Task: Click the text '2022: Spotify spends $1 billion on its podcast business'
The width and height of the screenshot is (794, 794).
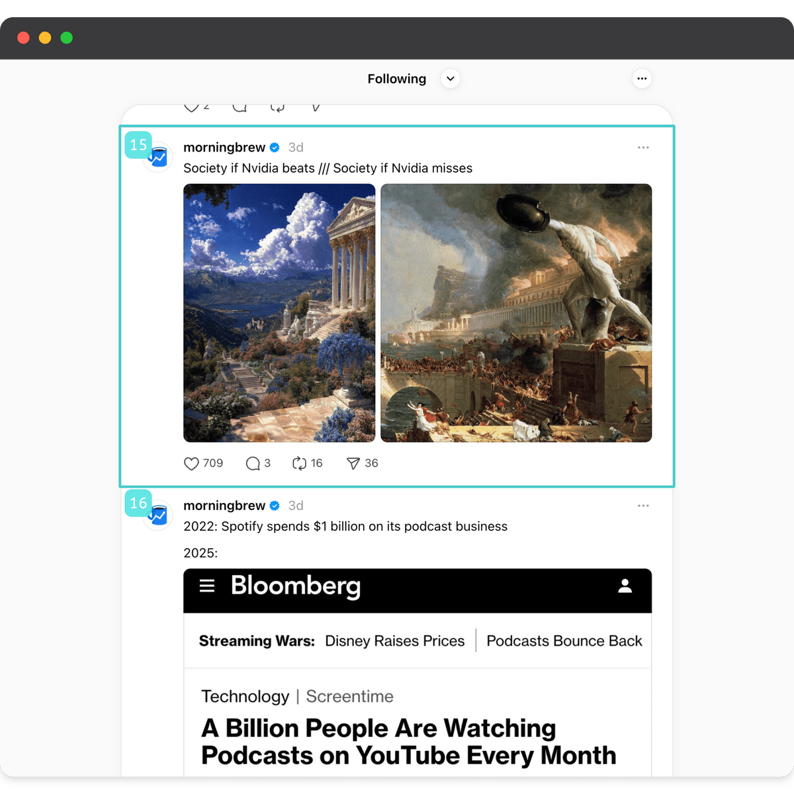Action: click(x=345, y=526)
